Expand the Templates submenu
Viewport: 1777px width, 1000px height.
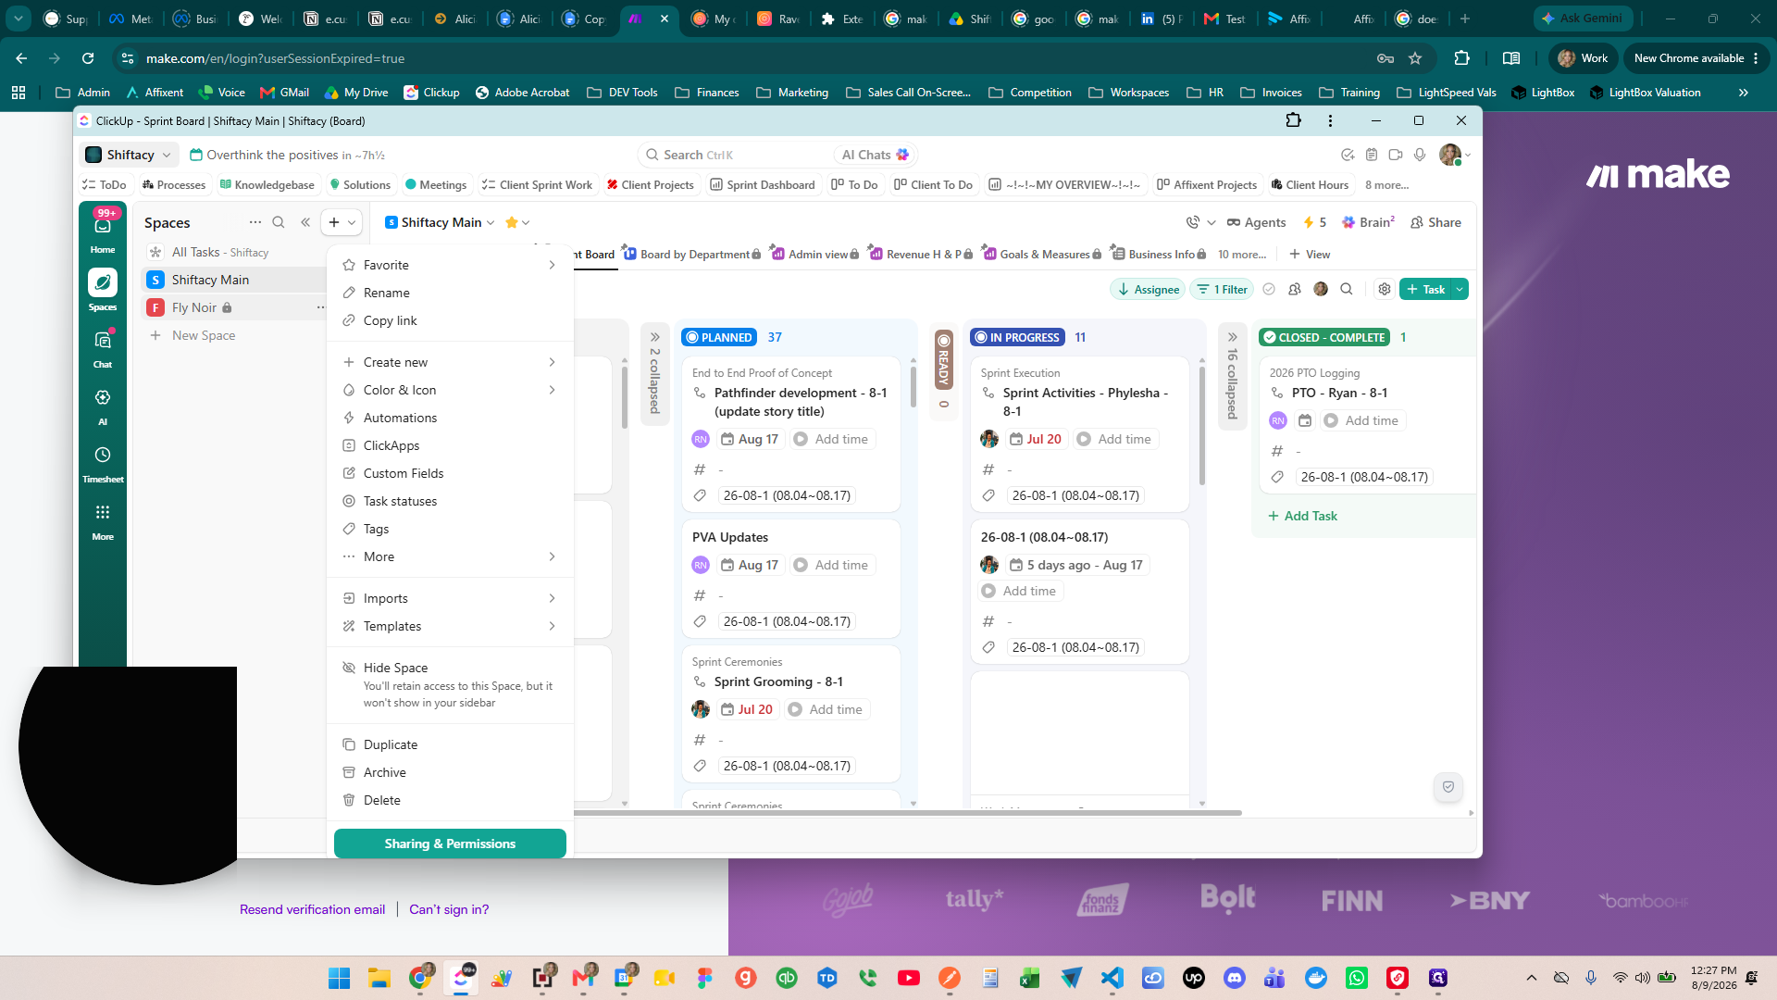click(x=450, y=626)
